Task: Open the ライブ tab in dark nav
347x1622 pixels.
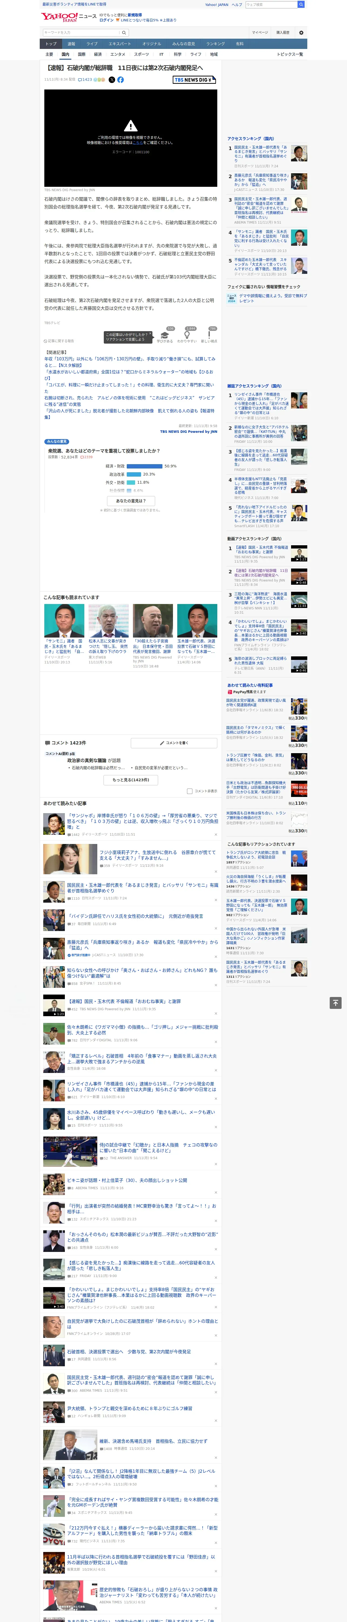Action: pyautogui.click(x=92, y=44)
